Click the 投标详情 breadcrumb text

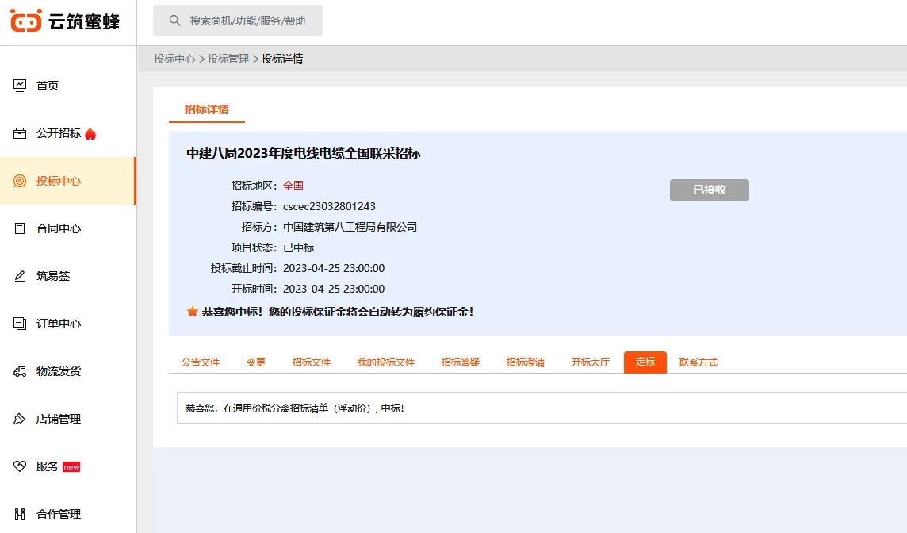(x=282, y=59)
